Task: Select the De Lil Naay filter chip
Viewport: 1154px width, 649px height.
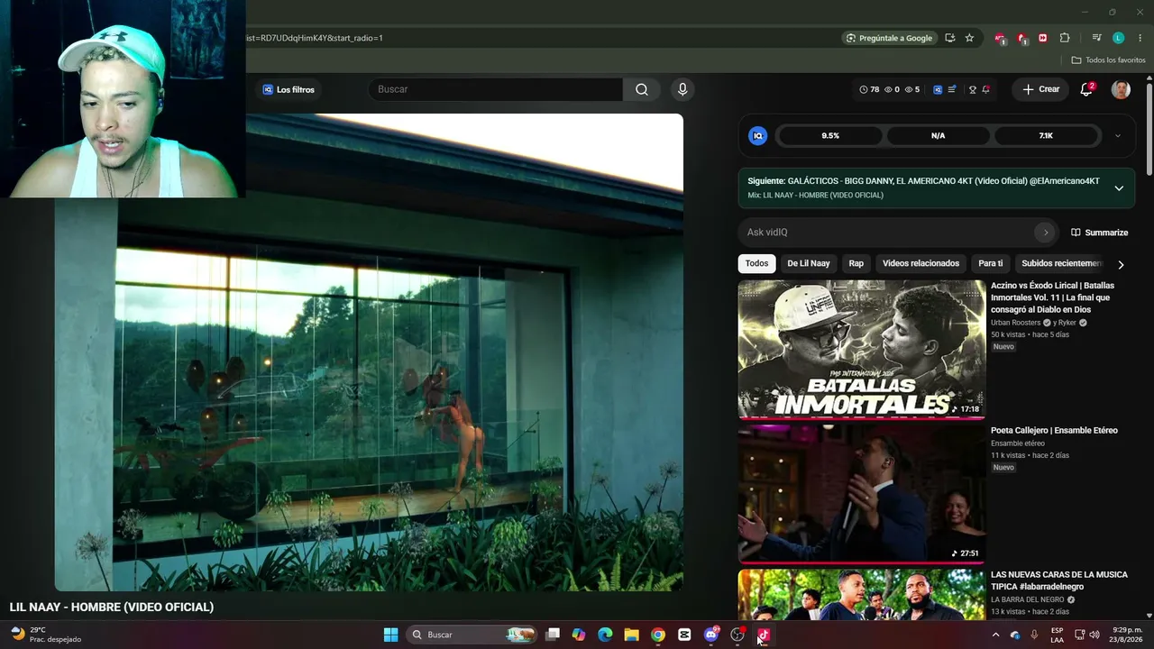Action: point(809,263)
